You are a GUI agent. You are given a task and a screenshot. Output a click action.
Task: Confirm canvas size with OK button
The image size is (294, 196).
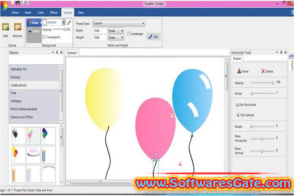pos(154,37)
